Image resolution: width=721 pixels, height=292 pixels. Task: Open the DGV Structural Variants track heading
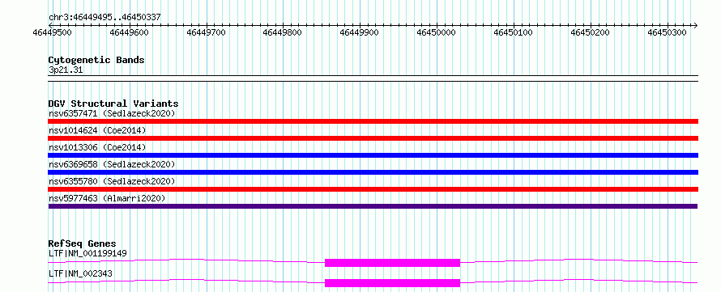(x=113, y=104)
